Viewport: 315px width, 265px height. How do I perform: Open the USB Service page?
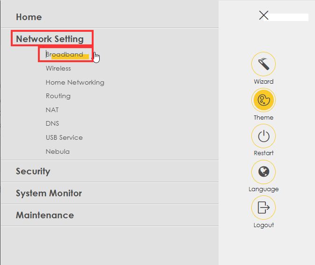pyautogui.click(x=64, y=137)
